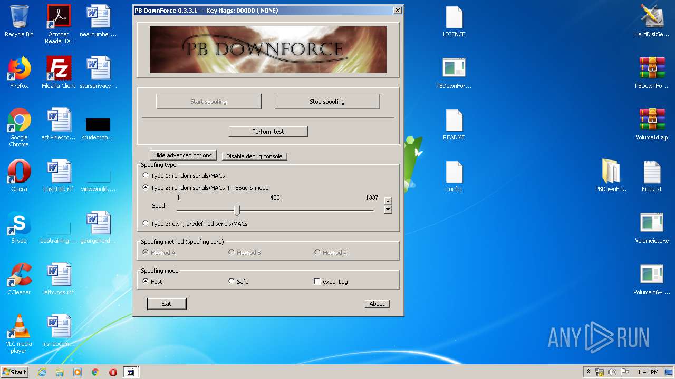Open the About dialog

pos(377,304)
